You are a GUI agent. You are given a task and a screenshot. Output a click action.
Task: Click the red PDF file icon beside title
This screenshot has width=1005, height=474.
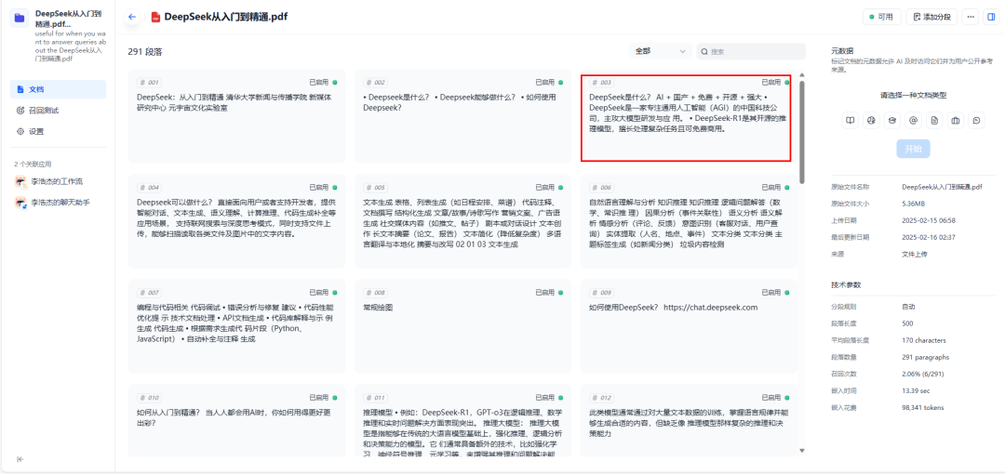tap(155, 18)
